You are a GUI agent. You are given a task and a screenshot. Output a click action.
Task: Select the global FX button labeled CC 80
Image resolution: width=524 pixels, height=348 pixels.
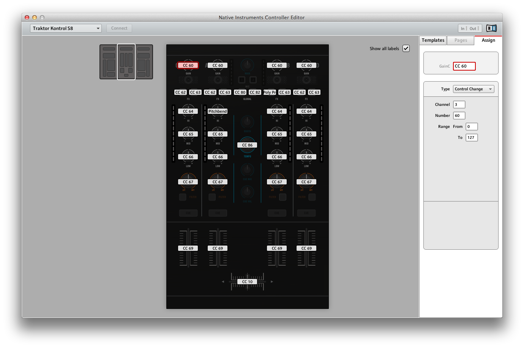tap(240, 92)
